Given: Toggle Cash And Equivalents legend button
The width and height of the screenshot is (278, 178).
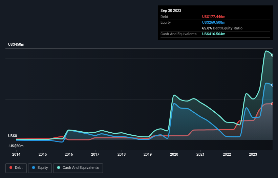Looking at the screenshot, I should point(78,168).
